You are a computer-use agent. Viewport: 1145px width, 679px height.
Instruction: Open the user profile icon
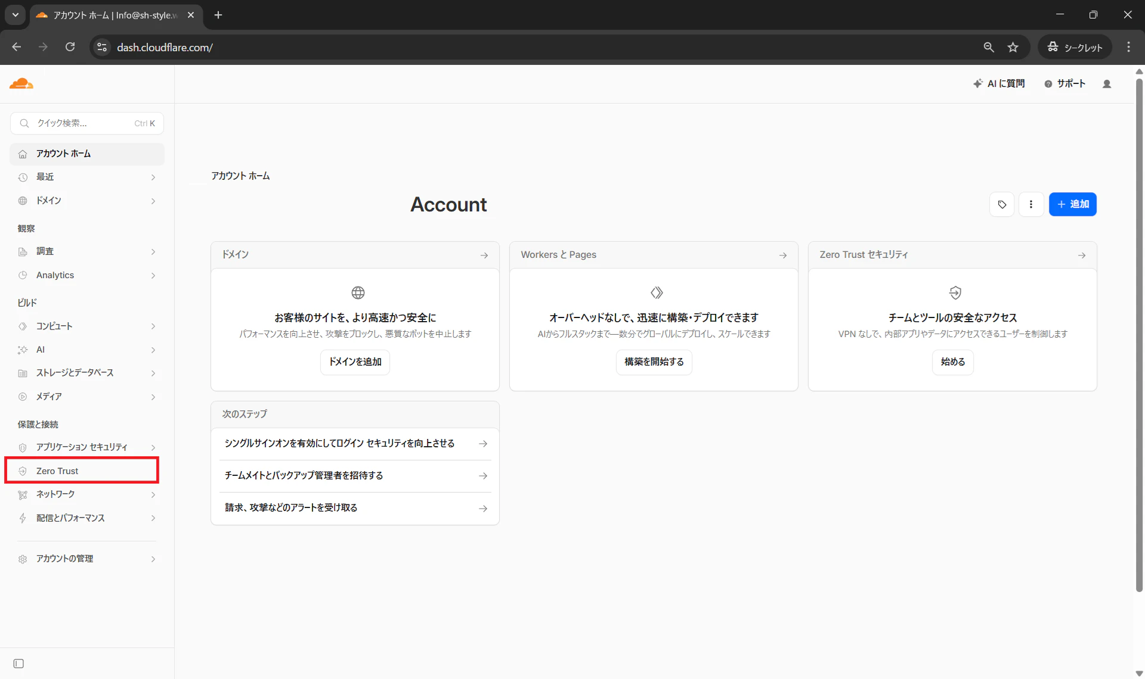coord(1107,84)
